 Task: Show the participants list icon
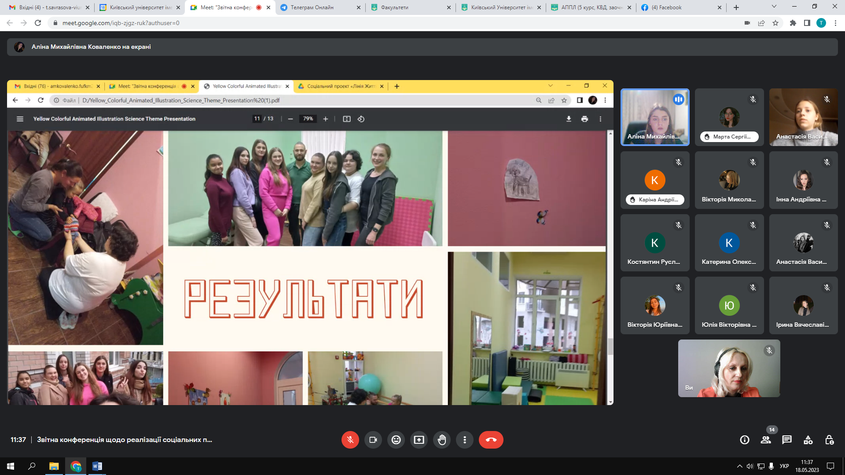tap(766, 440)
